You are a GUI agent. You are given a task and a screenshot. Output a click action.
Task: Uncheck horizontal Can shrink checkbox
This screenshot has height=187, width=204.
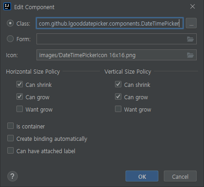20,84
